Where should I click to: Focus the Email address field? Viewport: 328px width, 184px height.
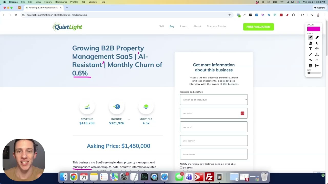(214, 141)
